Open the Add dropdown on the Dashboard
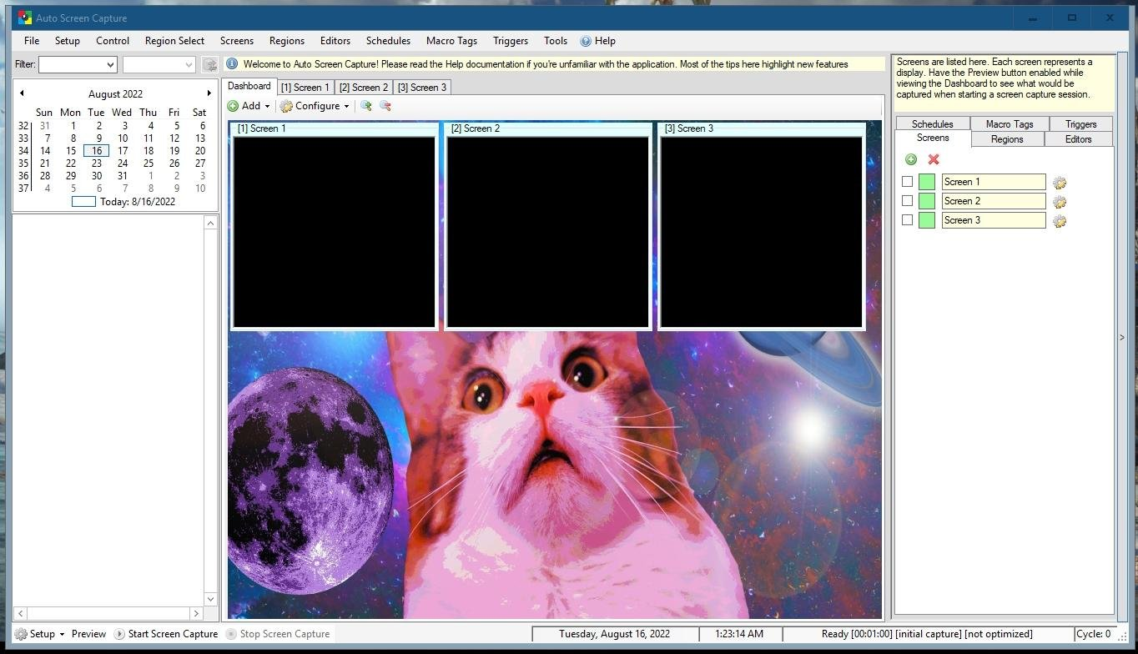1138x654 pixels. (x=268, y=106)
